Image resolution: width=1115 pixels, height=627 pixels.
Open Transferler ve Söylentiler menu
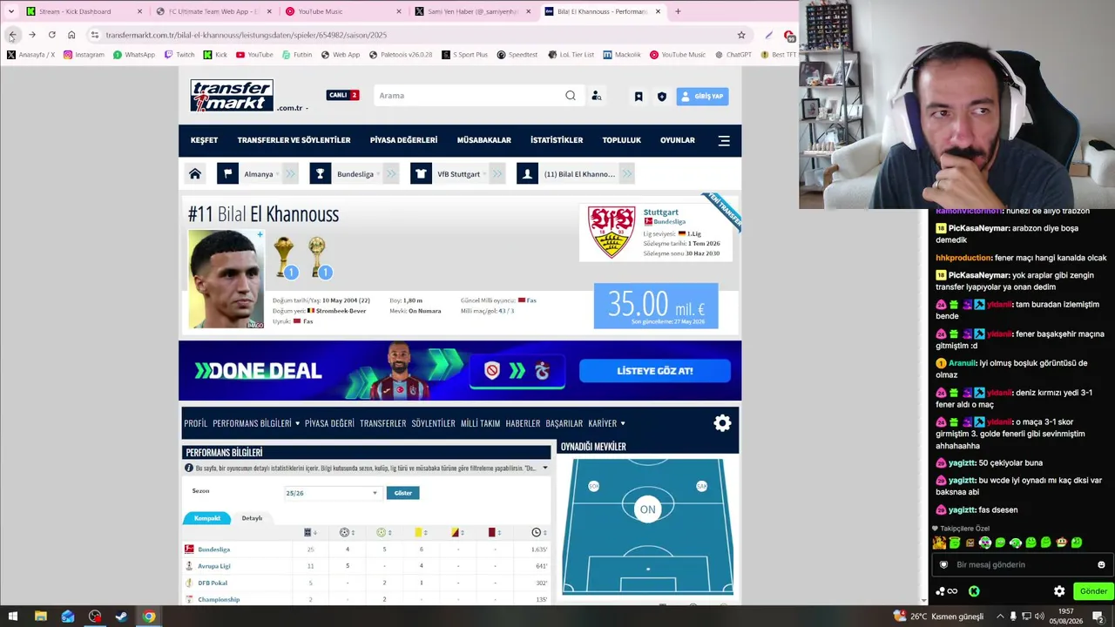coord(294,140)
